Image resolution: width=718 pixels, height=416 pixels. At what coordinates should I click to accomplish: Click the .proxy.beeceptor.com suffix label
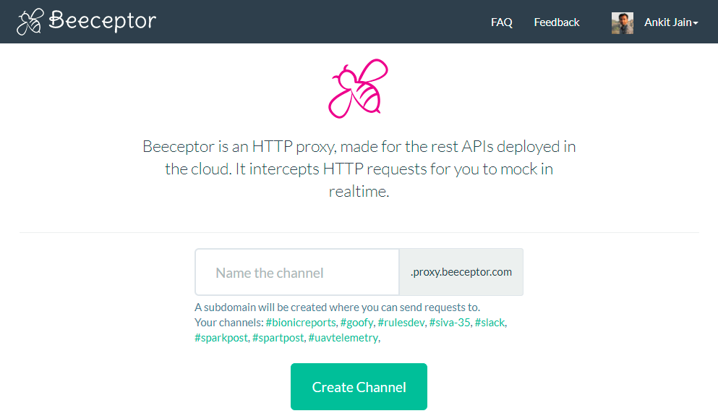(461, 272)
